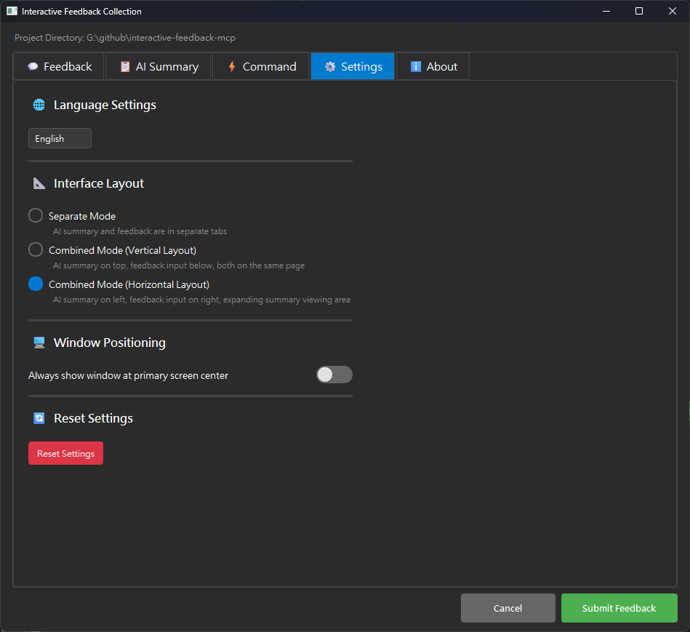Screen dimensions: 690x632
Task: Click the blue reset icon beside Reset Settings
Action: point(39,418)
